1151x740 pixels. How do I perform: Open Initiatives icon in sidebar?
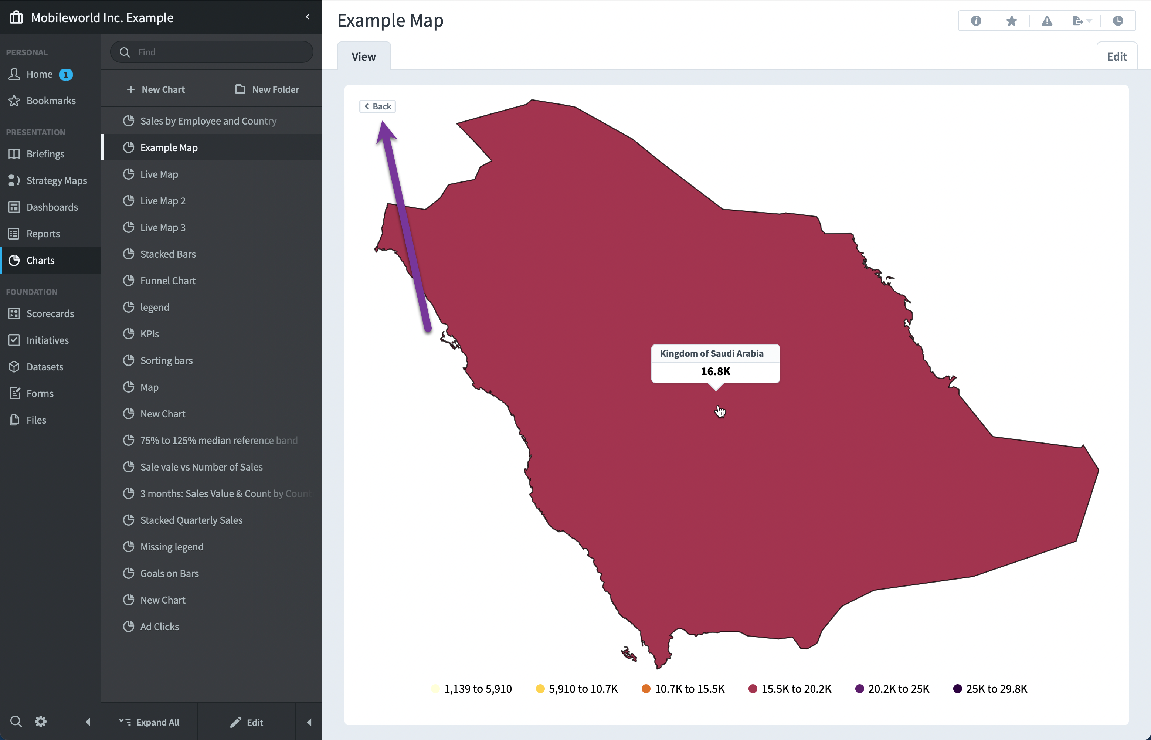(x=14, y=340)
